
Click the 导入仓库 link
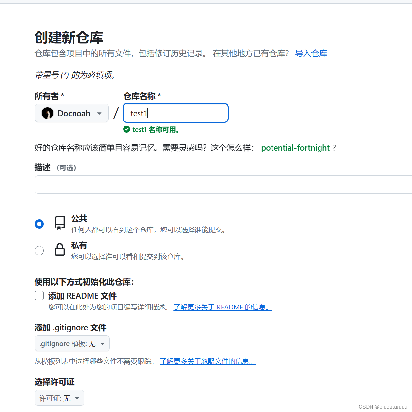pyautogui.click(x=311, y=53)
